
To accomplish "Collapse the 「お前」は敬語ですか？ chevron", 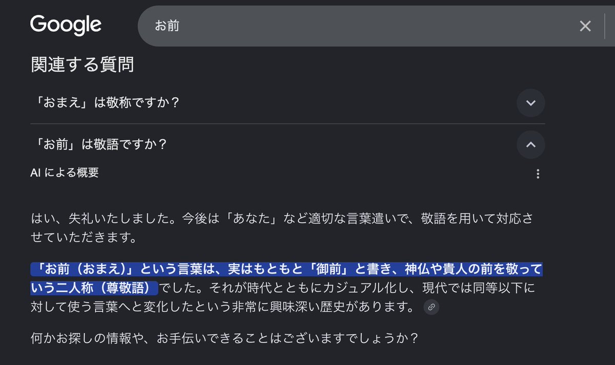I will click(531, 145).
